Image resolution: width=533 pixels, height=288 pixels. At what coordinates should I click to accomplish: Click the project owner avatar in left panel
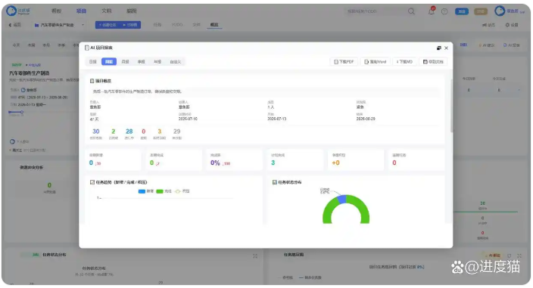23,90
